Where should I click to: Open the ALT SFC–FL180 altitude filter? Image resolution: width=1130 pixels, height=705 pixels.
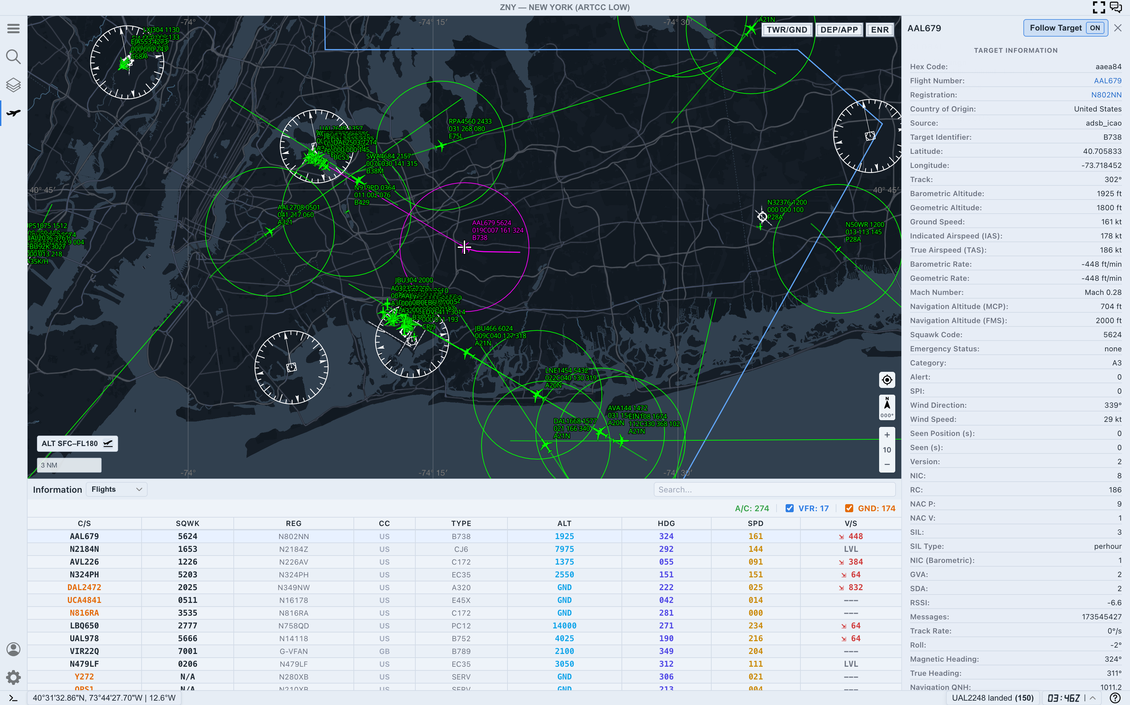77,443
